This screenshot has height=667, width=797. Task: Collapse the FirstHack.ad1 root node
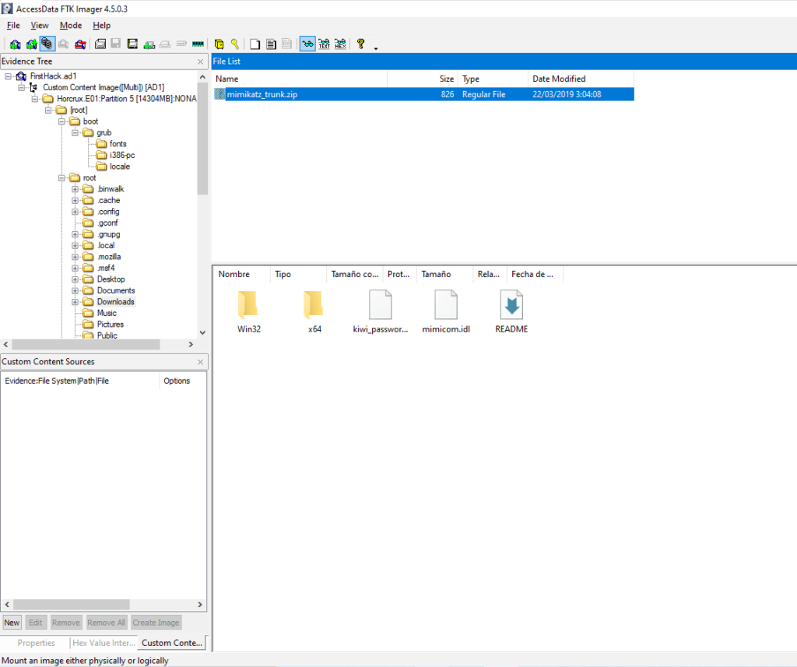click(8, 75)
